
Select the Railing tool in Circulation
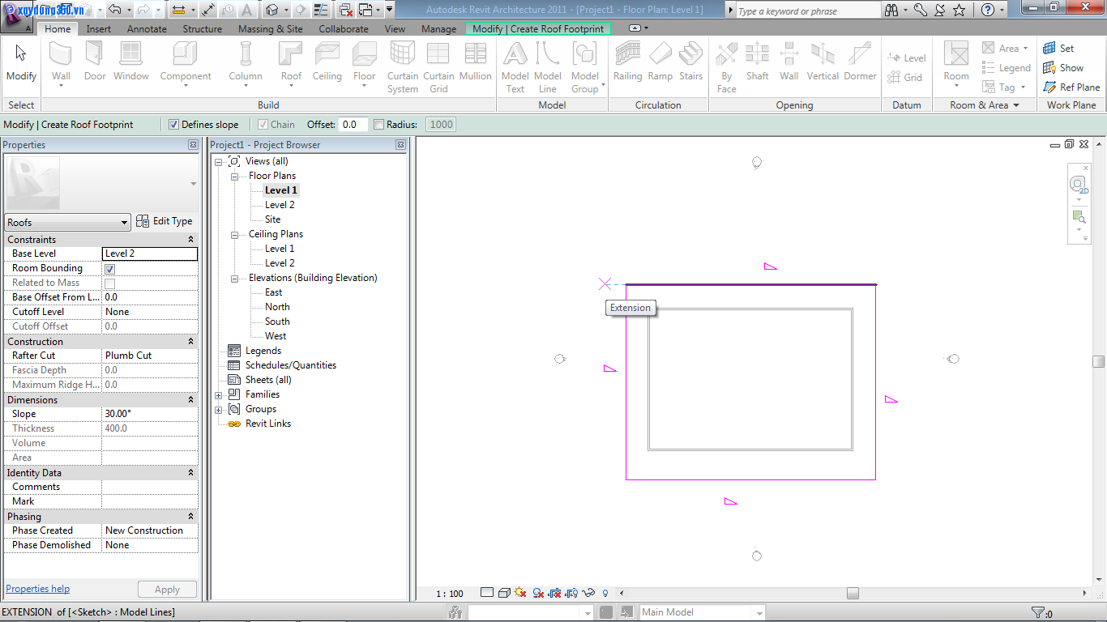(x=627, y=62)
